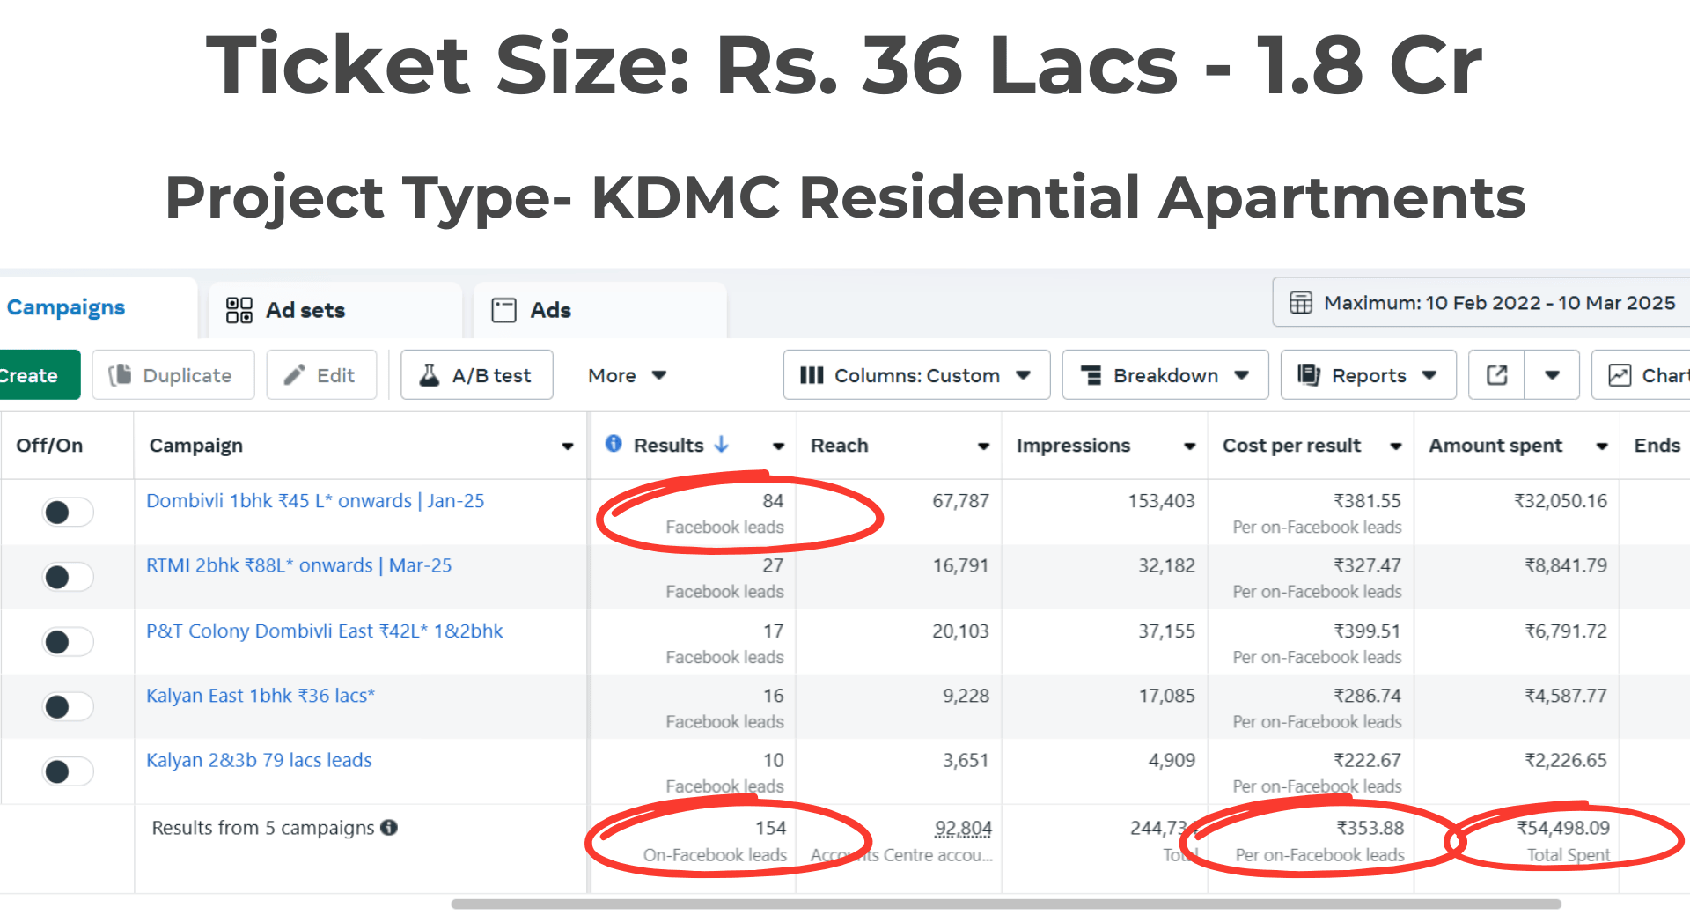Expand the Columns: Custom dropdown

[915, 375]
